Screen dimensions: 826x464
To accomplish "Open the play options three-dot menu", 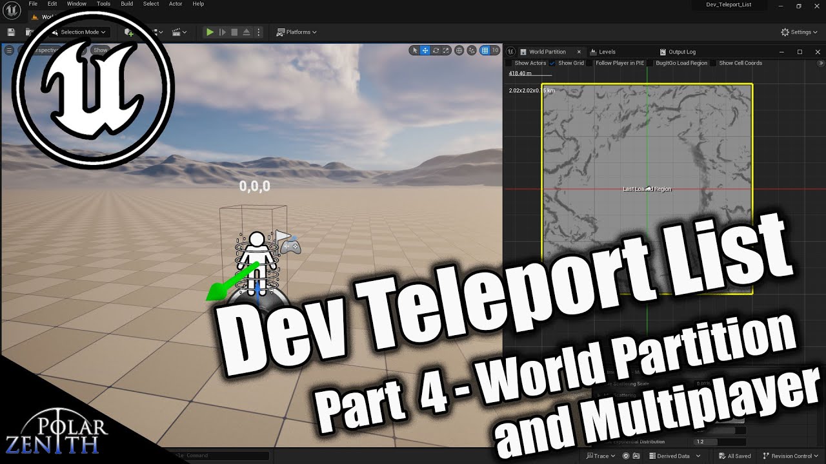I will (259, 32).
